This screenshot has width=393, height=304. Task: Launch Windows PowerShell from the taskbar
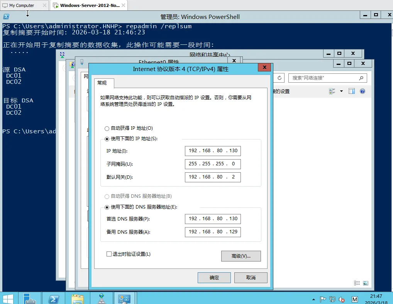(54, 298)
